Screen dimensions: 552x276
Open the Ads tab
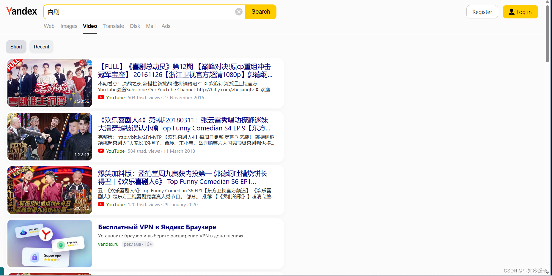[x=166, y=26]
